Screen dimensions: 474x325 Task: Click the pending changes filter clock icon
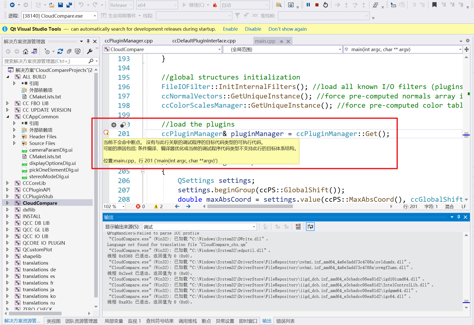47,52
